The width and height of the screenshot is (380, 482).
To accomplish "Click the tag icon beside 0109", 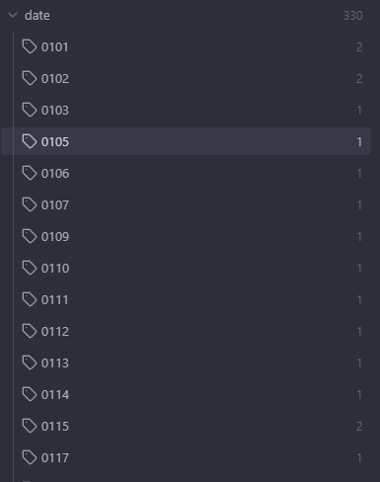I will (30, 236).
